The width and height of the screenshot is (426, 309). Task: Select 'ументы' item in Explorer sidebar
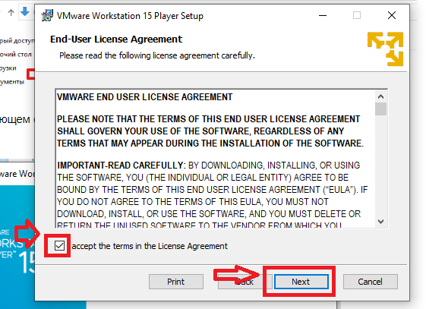pyautogui.click(x=12, y=82)
